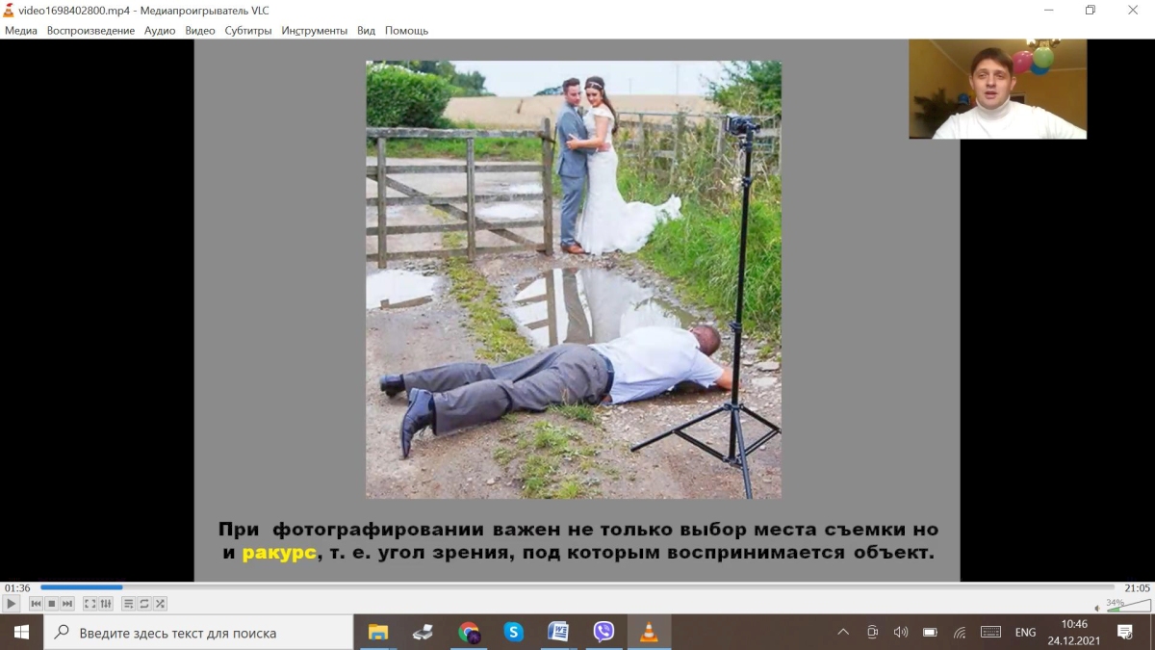
Task: Click the video seek progress bar
Action: [577, 586]
